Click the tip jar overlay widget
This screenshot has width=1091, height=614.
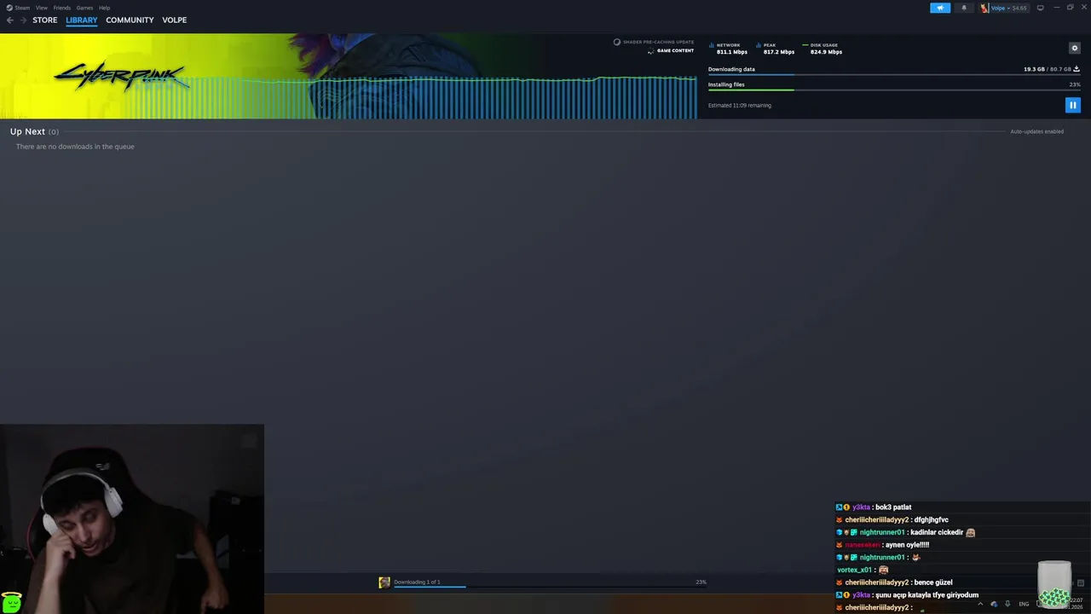tap(1055, 584)
